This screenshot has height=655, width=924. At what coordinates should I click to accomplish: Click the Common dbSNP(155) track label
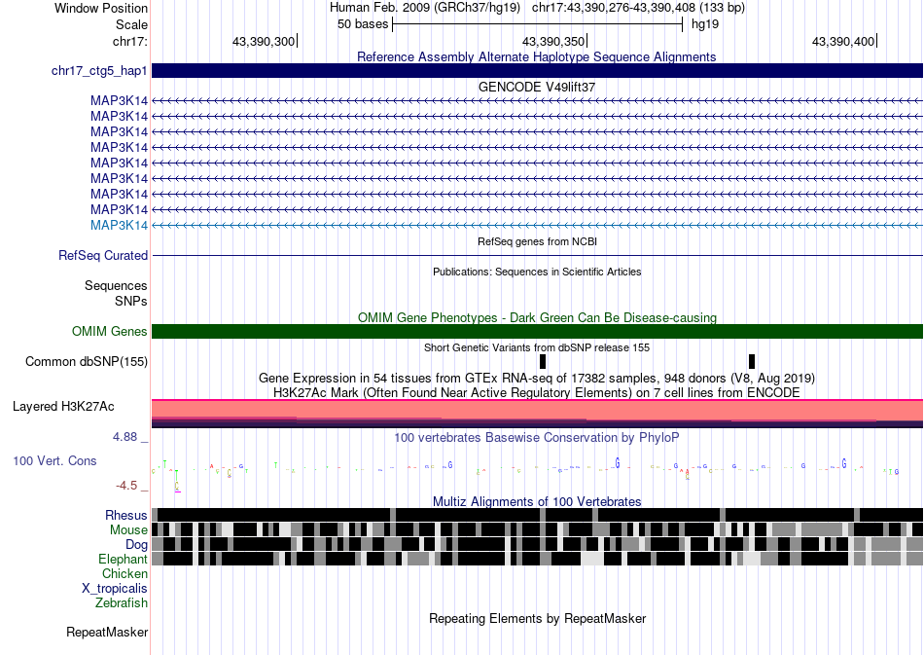(x=87, y=361)
